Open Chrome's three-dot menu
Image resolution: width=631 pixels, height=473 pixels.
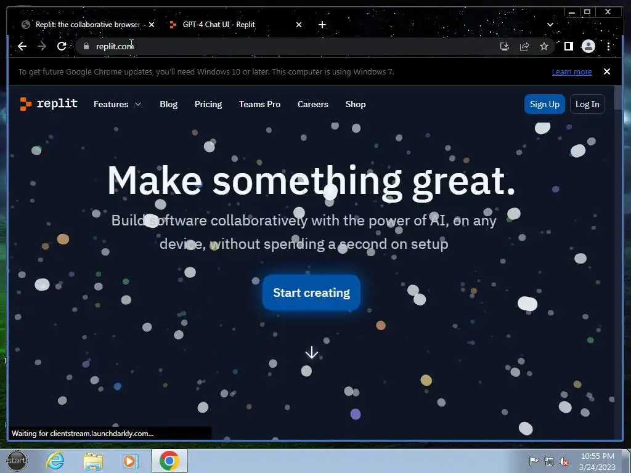tap(608, 46)
